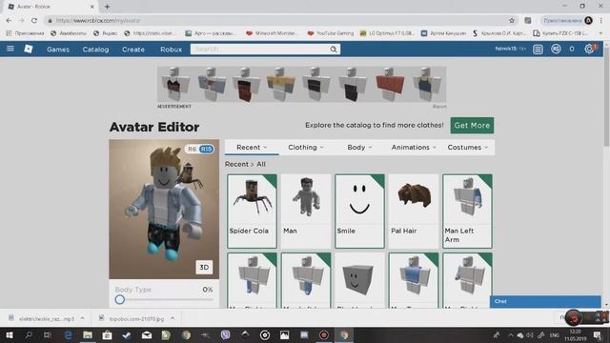Image resolution: width=610 pixels, height=343 pixels.
Task: Launch Edge from the taskbar
Action: (x=68, y=334)
